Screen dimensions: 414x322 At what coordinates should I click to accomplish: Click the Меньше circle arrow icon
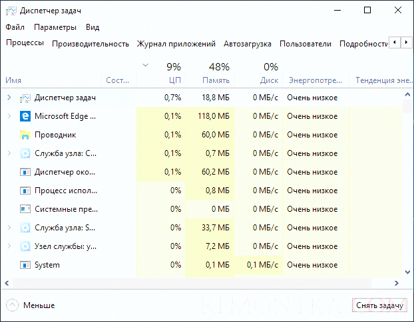[12, 305]
